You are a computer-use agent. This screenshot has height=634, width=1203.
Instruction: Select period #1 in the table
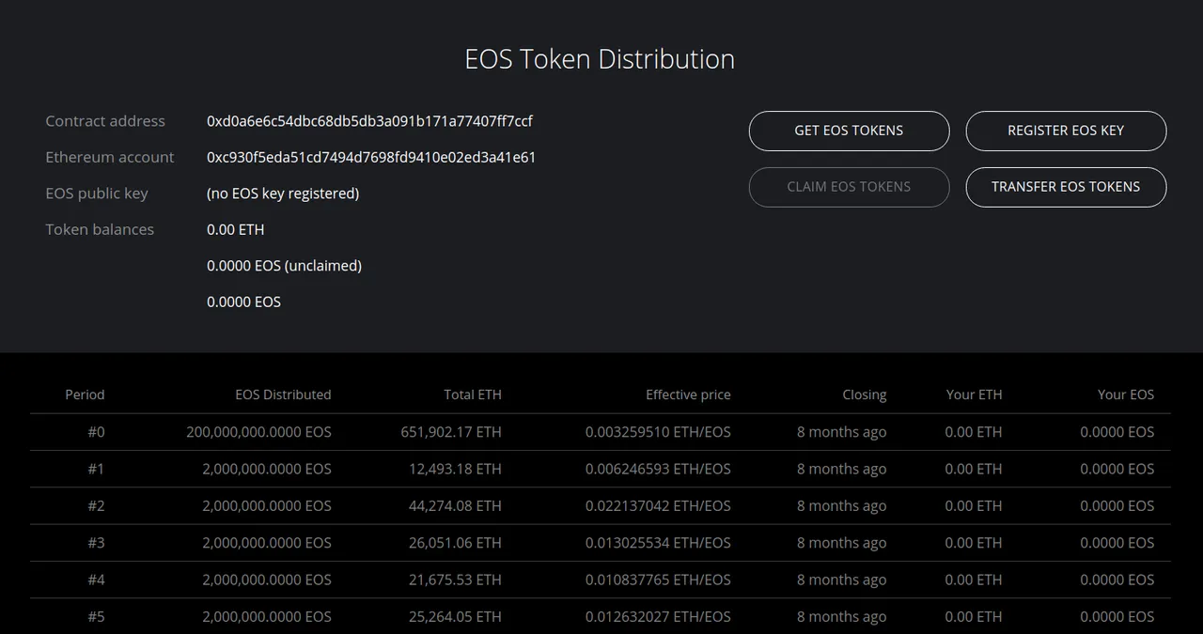96,469
